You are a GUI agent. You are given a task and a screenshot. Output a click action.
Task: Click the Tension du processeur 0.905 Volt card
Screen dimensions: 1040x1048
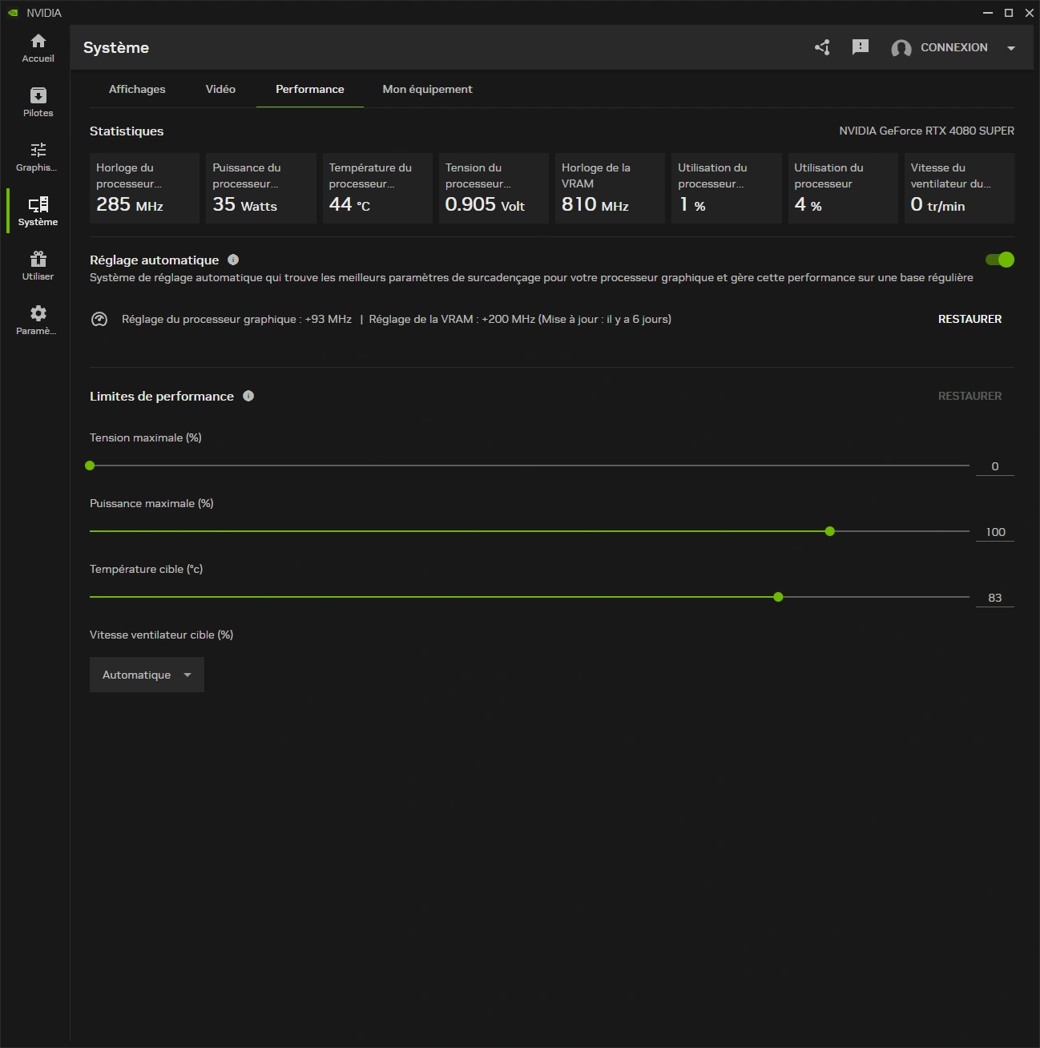point(494,188)
